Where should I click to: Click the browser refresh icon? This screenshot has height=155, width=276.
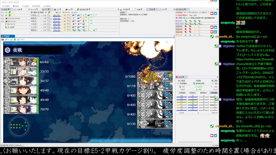tap(15, 40)
